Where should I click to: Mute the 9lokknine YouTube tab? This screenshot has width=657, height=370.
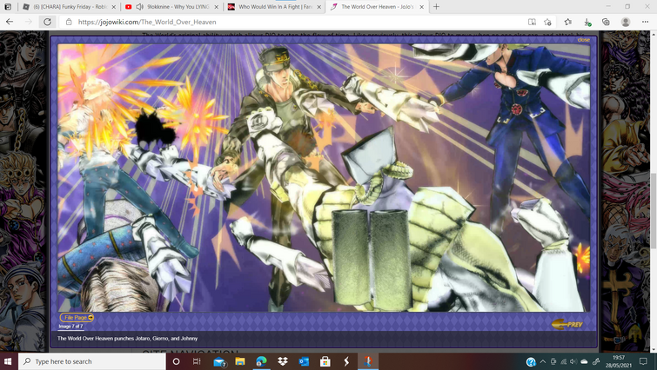click(140, 7)
